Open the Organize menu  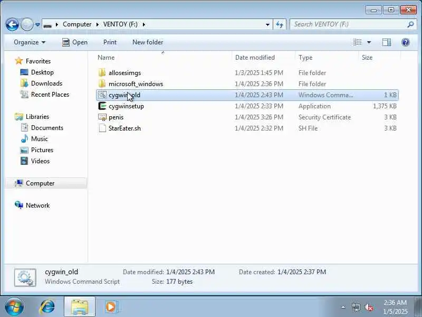30,42
